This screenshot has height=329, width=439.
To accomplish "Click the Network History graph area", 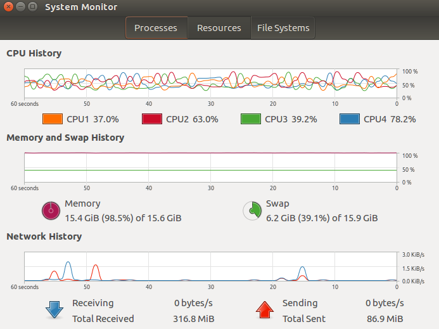I will tap(210, 266).
